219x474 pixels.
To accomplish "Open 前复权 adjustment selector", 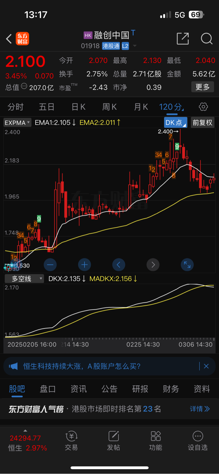I will click(202, 123).
